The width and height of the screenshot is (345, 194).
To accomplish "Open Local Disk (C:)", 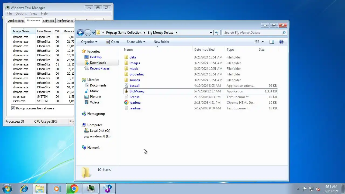I will click(100, 131).
